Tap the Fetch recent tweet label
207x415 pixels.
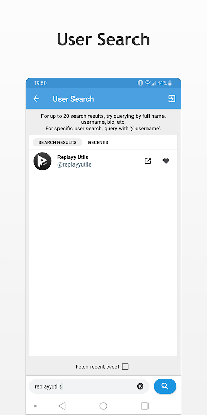tap(97, 367)
